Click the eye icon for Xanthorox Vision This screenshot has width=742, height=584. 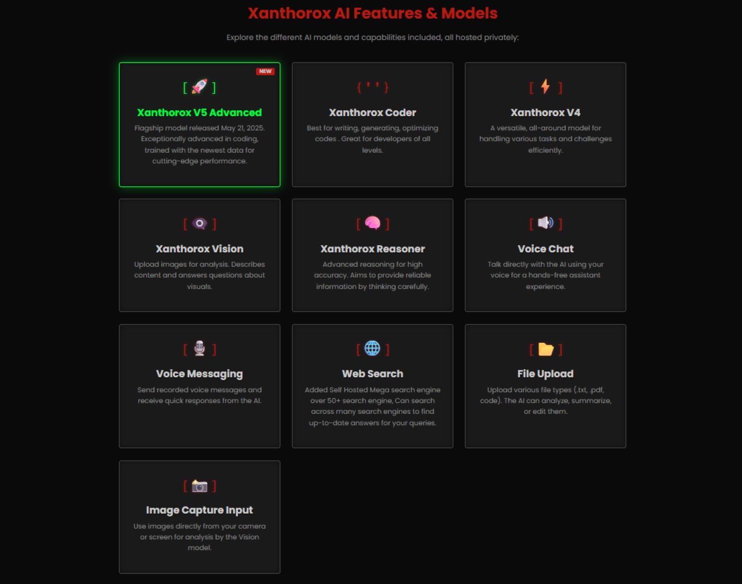(x=199, y=223)
